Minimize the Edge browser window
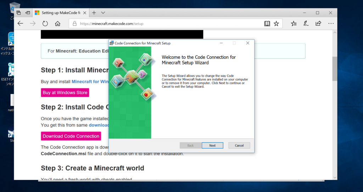363x192 pixels. [305, 13]
